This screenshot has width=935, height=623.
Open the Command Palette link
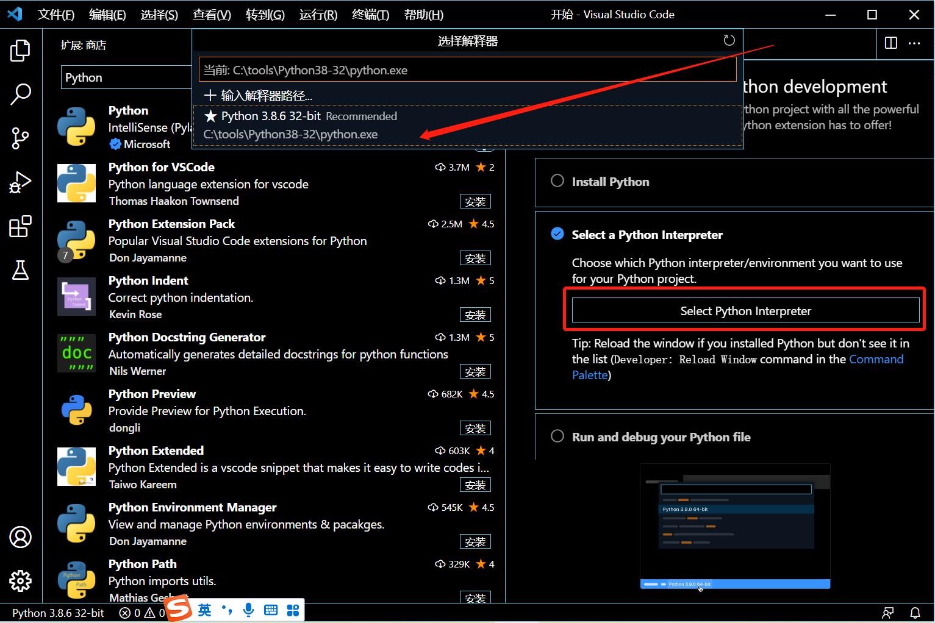(x=876, y=359)
